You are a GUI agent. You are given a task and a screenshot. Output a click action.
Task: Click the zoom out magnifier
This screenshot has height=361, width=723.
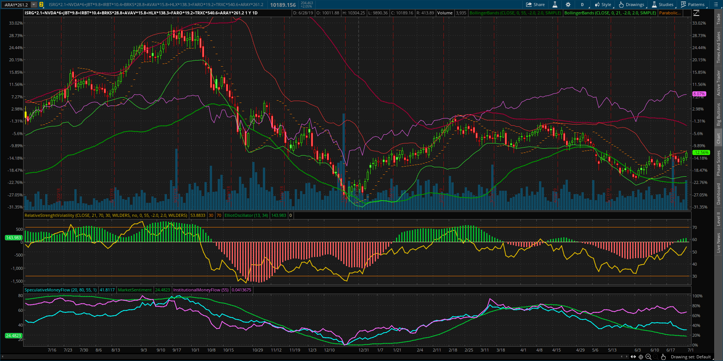[x=655, y=357]
